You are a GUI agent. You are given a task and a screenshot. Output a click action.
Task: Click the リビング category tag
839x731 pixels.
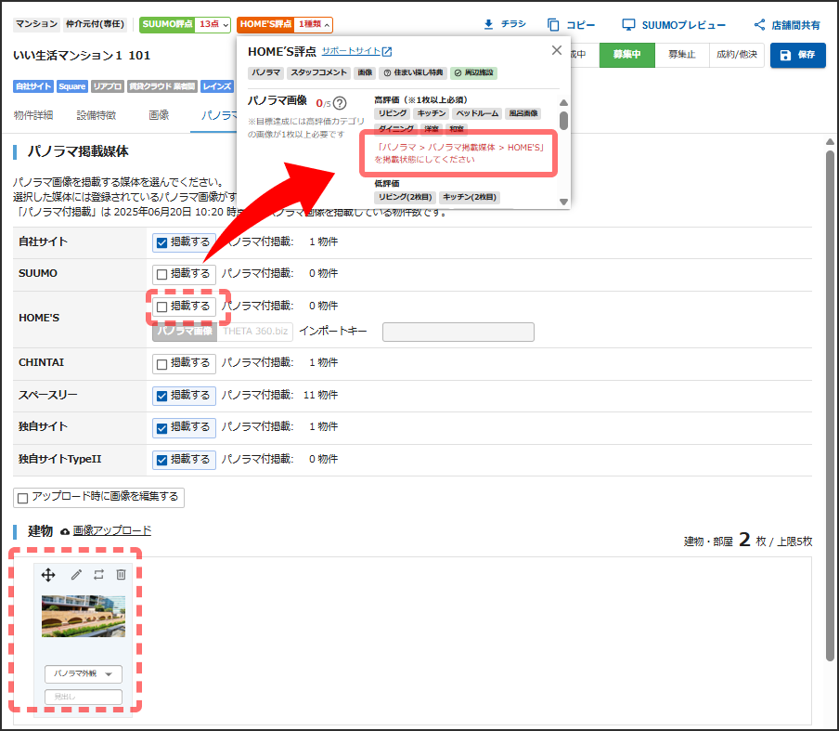pyautogui.click(x=393, y=113)
